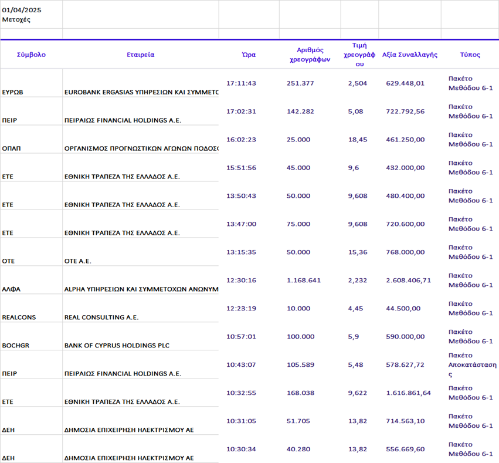Select quantity cell 40.280

point(298,449)
